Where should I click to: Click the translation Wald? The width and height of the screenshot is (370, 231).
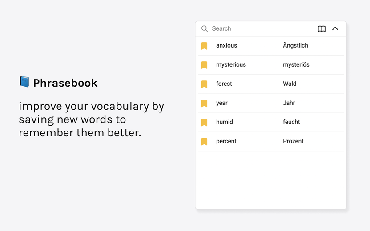tap(290, 84)
